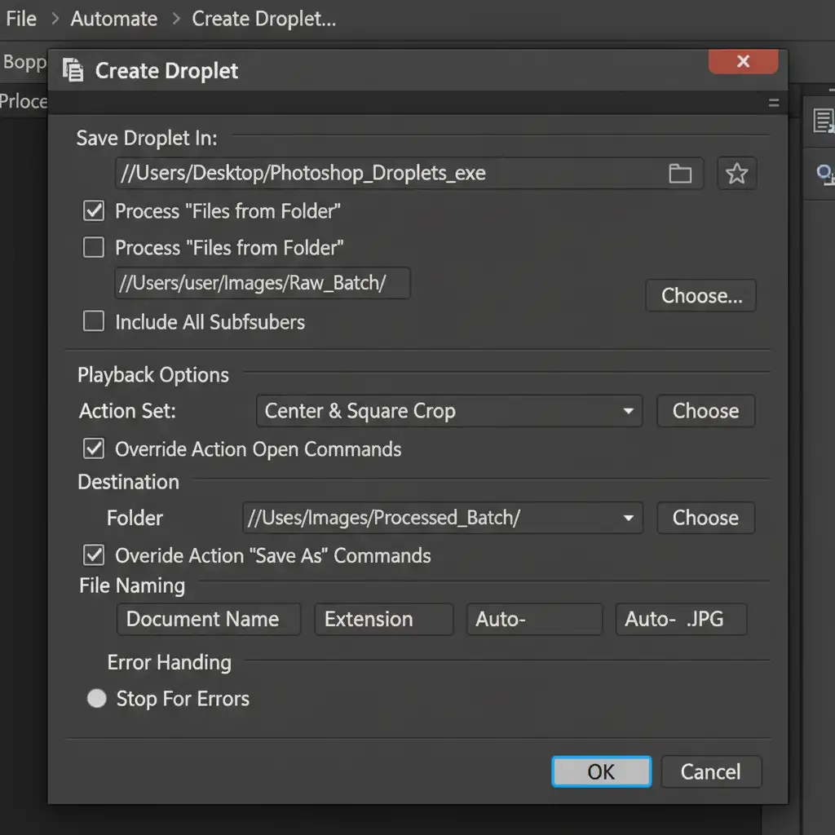Click the star favorite icon button
The width and height of the screenshot is (835, 835).
pyautogui.click(x=736, y=174)
